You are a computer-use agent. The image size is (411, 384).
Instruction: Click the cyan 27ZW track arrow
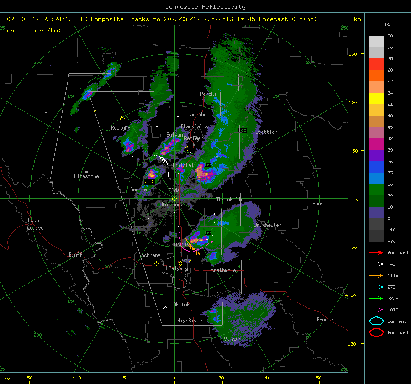(x=376, y=287)
